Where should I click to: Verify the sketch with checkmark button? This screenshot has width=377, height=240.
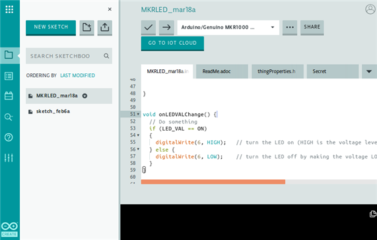coord(149,27)
